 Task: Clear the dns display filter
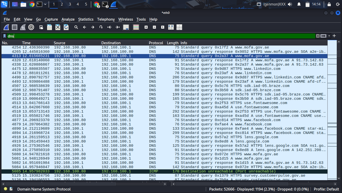point(318,36)
